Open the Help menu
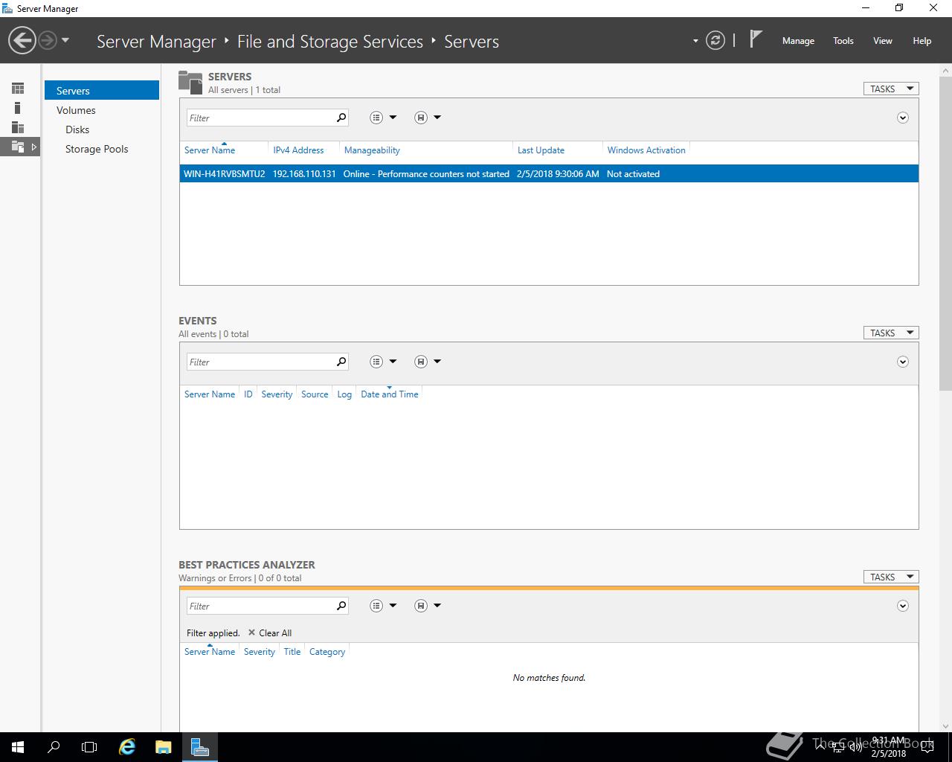Screen dimensions: 952x762 click(x=922, y=41)
